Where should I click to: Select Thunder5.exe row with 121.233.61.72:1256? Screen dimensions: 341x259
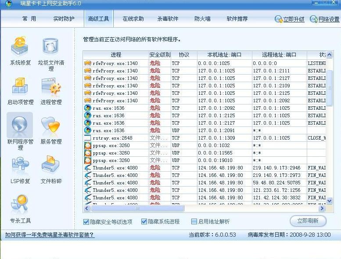click(x=205, y=190)
